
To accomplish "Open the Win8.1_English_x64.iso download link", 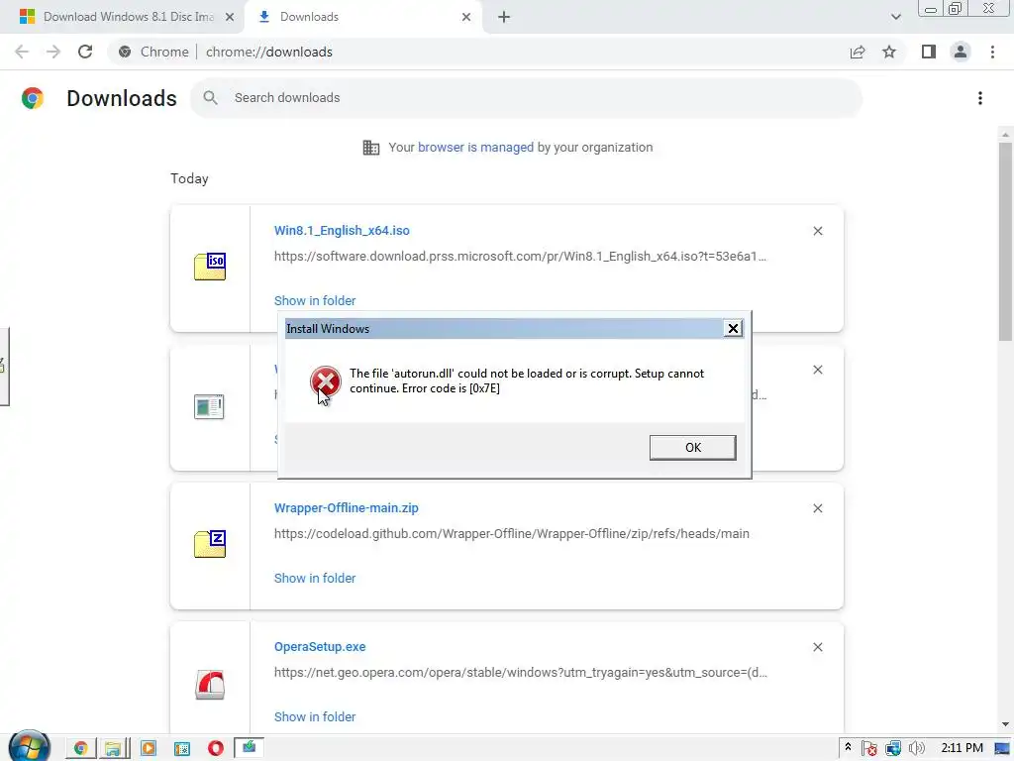I will (x=342, y=230).
